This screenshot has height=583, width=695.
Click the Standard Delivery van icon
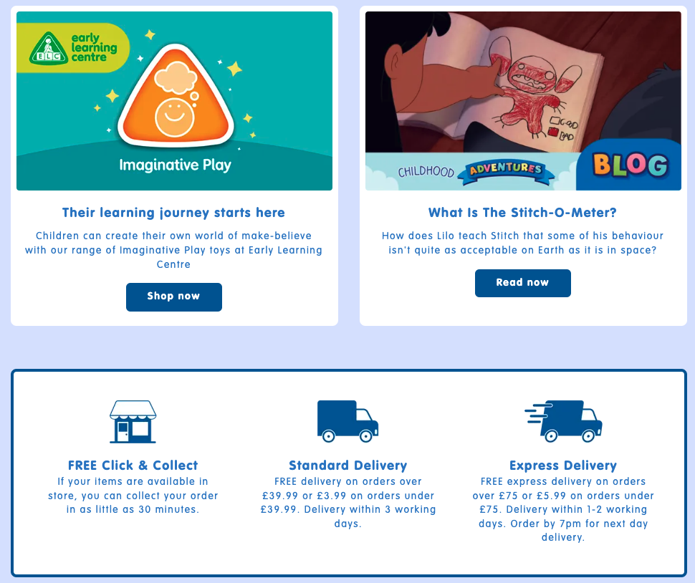(348, 421)
